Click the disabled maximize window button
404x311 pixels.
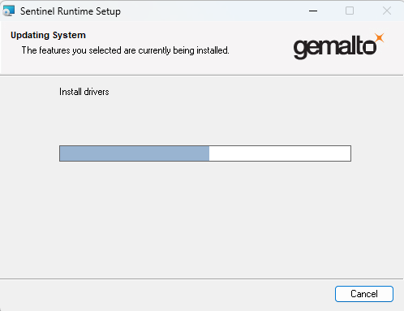350,11
